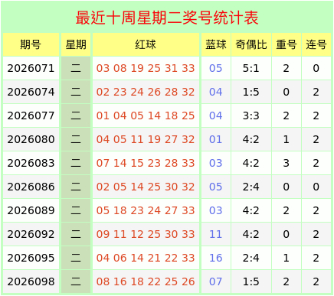This screenshot has width=334, height=296.
Task: Click issue number 2026095
Action: [31, 258]
